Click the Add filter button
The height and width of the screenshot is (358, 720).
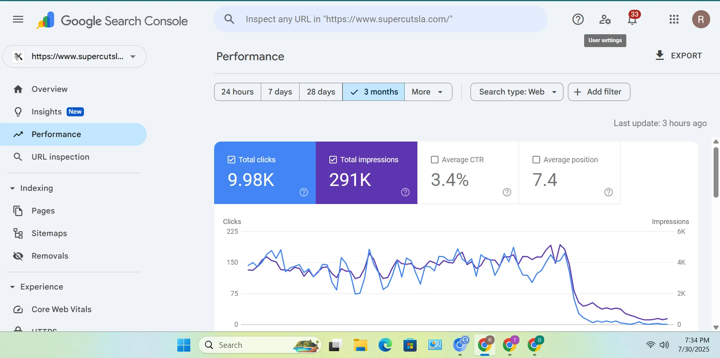click(599, 92)
